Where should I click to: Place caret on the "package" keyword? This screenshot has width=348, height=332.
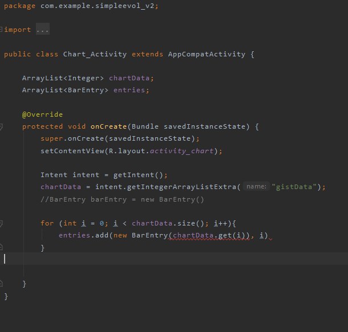click(19, 6)
